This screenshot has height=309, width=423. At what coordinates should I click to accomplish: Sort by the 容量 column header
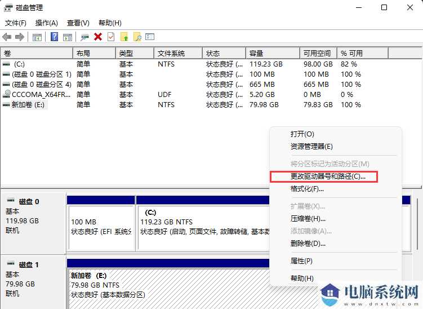[x=273, y=53]
